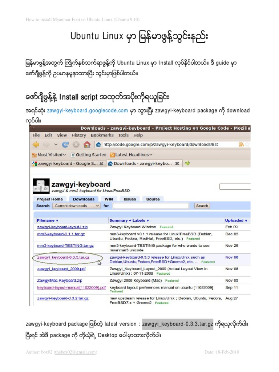This screenshot has height=372, width=279.
Task: Click the green new tab plus icon
Action: pos(187,163)
